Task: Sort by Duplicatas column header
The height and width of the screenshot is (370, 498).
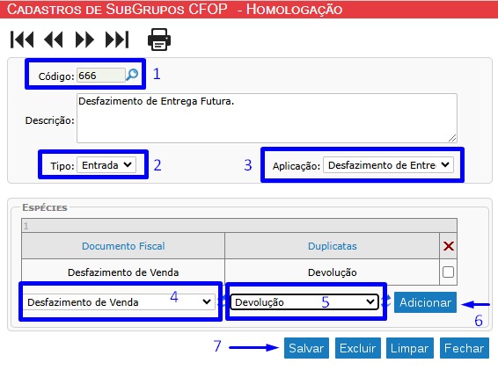Action: tap(333, 246)
